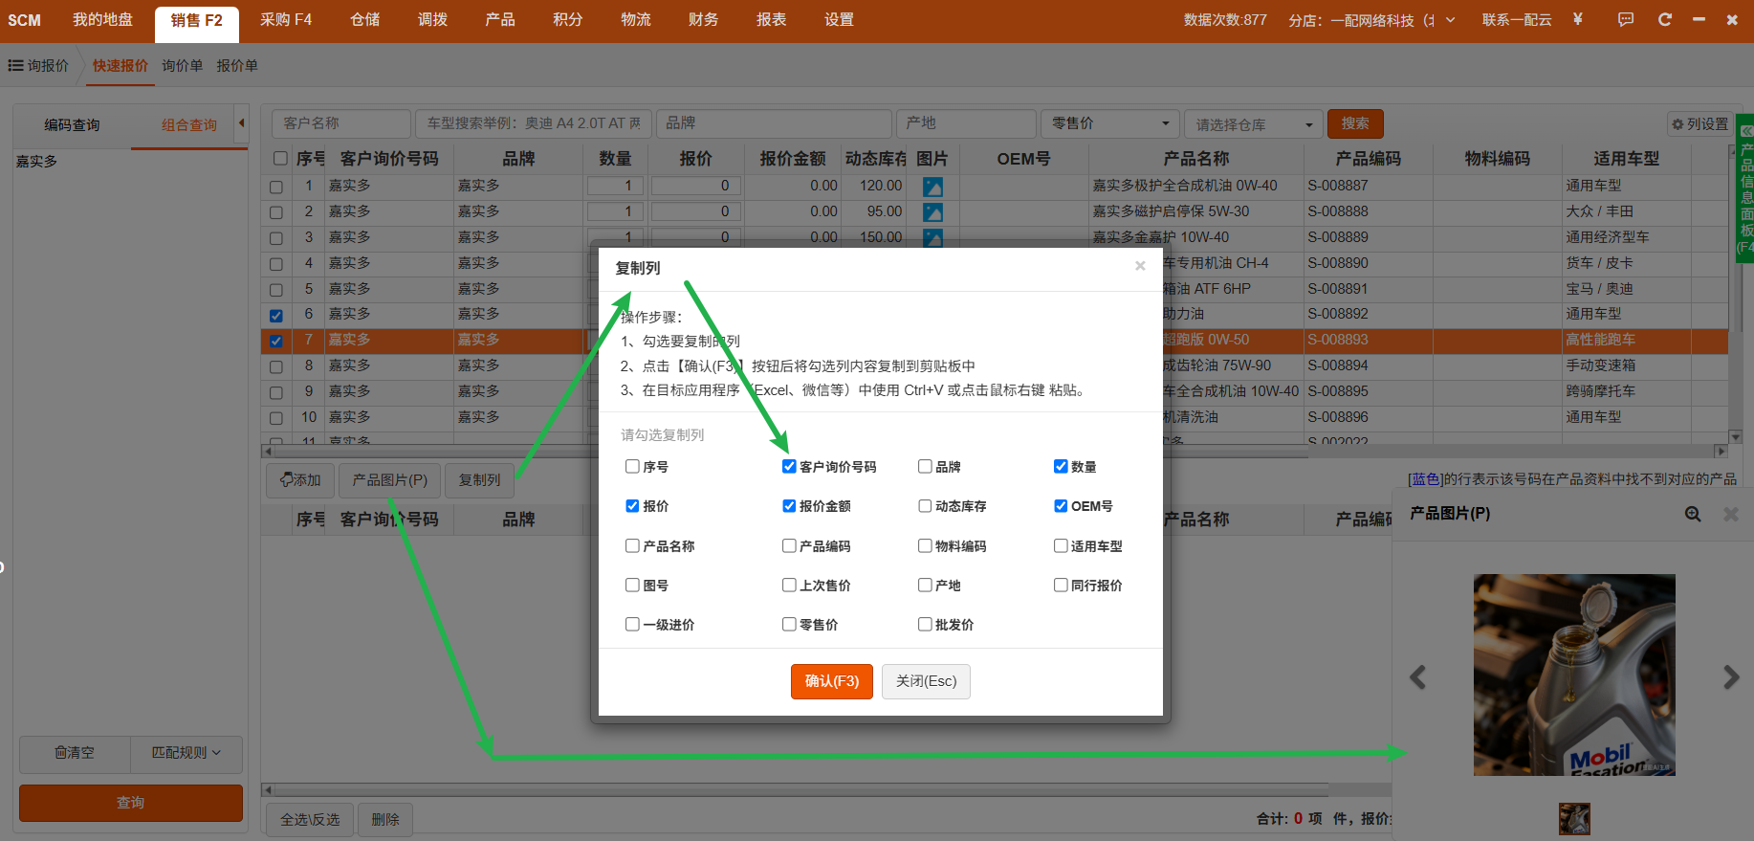1754x841 pixels.
Task: Show previous product image with left arrow
Action: tap(1418, 677)
